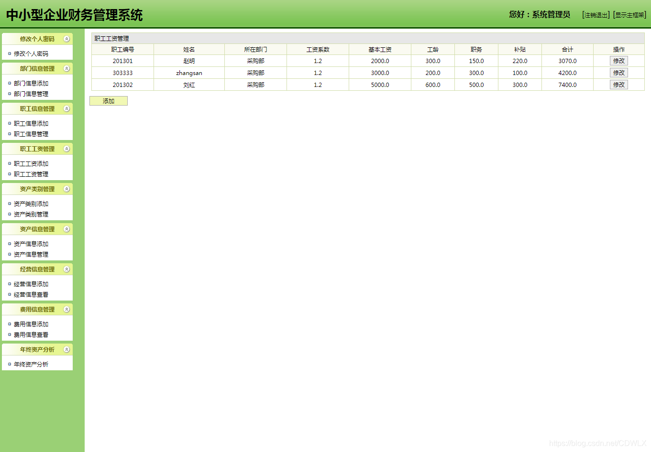Open 职工工资管理 submenu link
Screen dimensions: 651x452
tap(31, 174)
